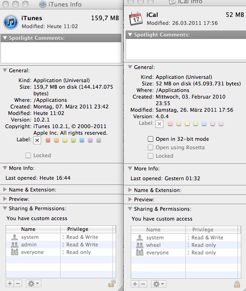Clear label with X button in iCal Info
The width and height of the screenshot is (246, 291).
tap(159, 124)
